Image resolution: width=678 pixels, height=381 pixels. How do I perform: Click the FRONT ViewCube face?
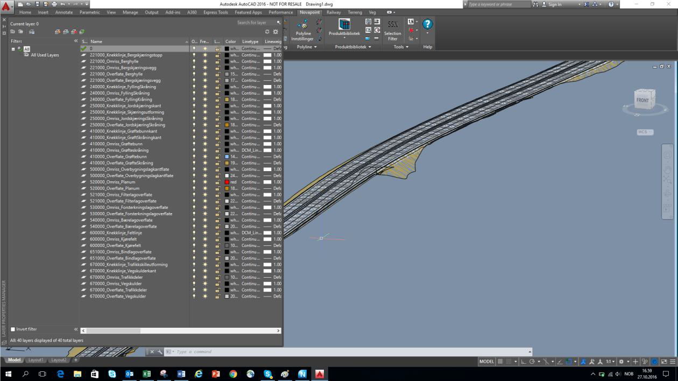click(642, 100)
